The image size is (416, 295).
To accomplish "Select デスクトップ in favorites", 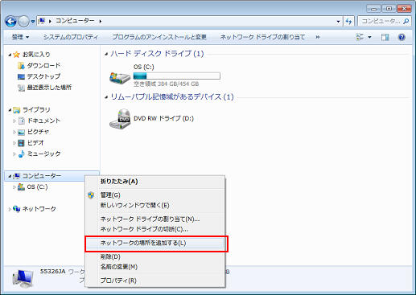I will click(x=43, y=76).
